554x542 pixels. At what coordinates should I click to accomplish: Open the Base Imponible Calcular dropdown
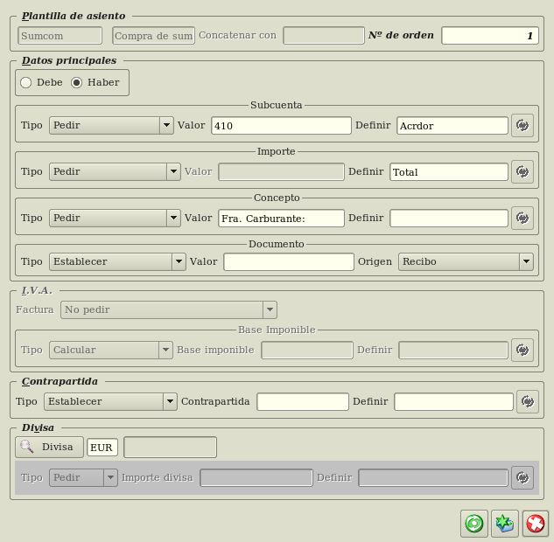111,350
